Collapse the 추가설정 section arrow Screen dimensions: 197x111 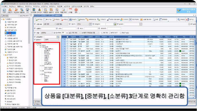(189, 24)
